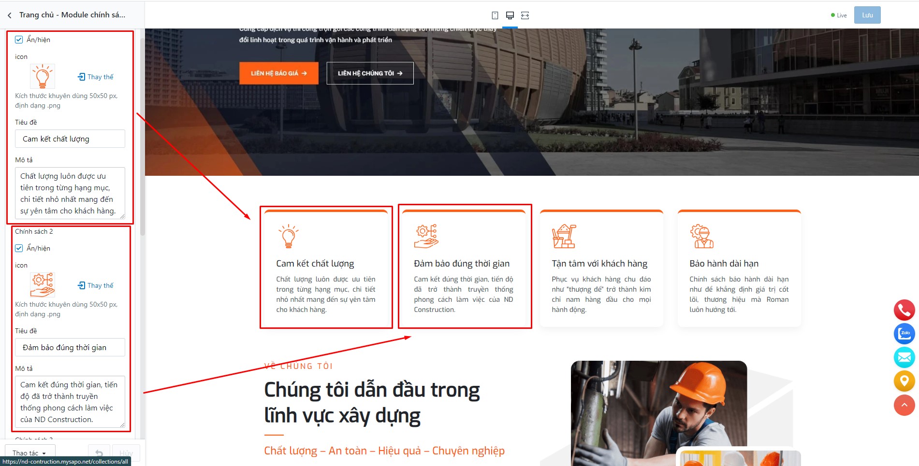This screenshot has height=466, width=919.
Task: Click the gear-hand icon in Đảm bảo đúng thời gian card
Action: [426, 236]
